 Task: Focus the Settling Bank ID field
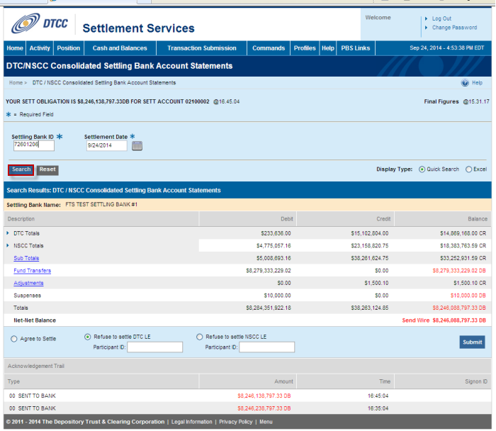(34, 145)
